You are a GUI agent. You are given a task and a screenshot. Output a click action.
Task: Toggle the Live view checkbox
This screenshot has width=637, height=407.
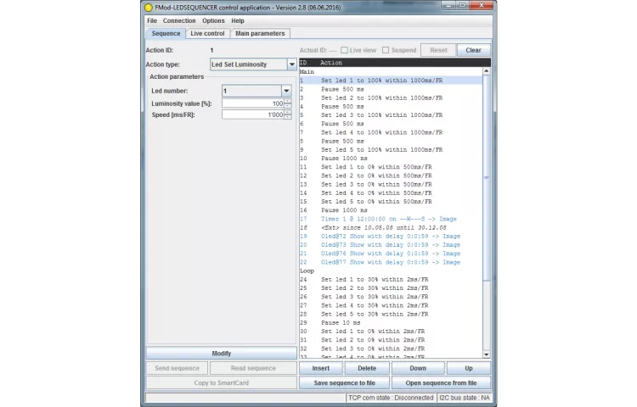coord(345,50)
